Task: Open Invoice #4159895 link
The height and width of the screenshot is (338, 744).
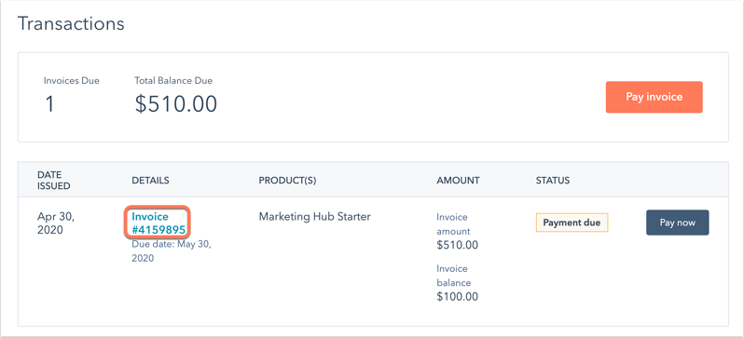Action: tap(158, 223)
